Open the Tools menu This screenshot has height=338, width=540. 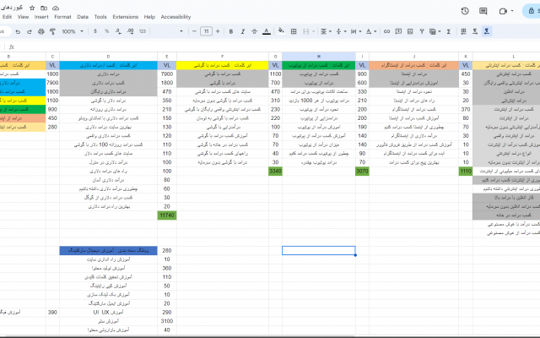[100, 17]
